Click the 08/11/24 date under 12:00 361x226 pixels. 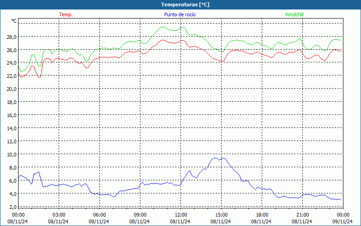(180, 221)
